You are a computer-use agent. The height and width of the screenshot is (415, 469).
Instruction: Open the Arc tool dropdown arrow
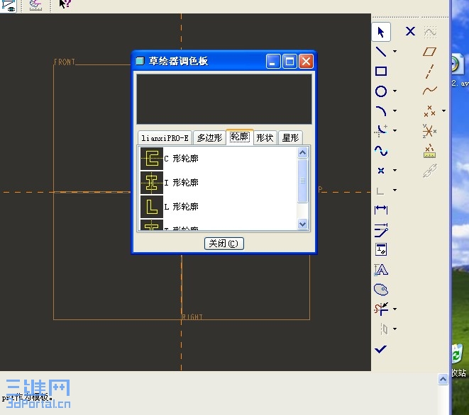(394, 110)
